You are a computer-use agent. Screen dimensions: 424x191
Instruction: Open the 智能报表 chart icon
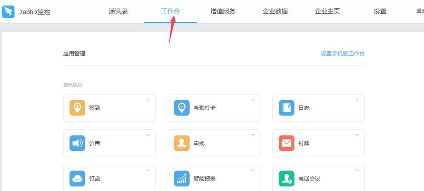tap(182, 179)
